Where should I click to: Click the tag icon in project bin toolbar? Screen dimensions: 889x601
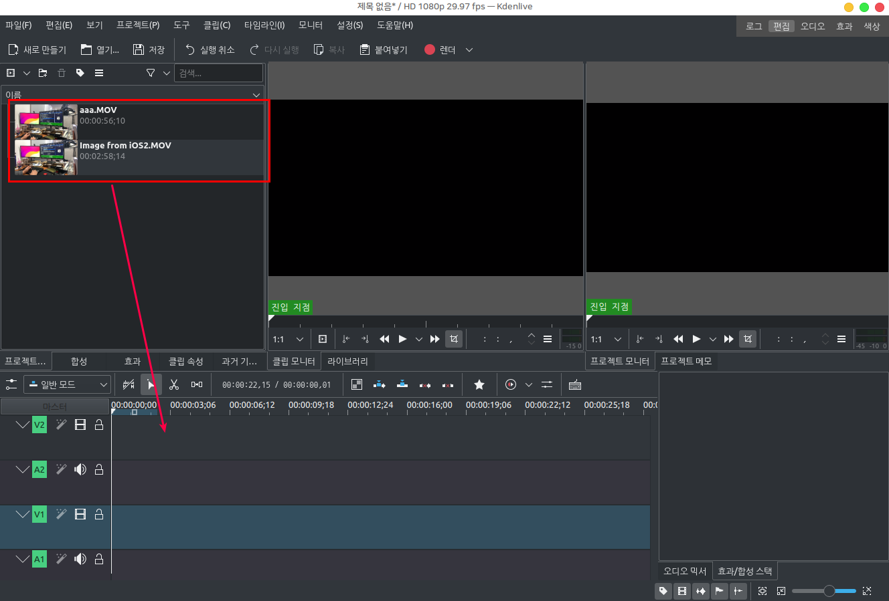click(80, 73)
